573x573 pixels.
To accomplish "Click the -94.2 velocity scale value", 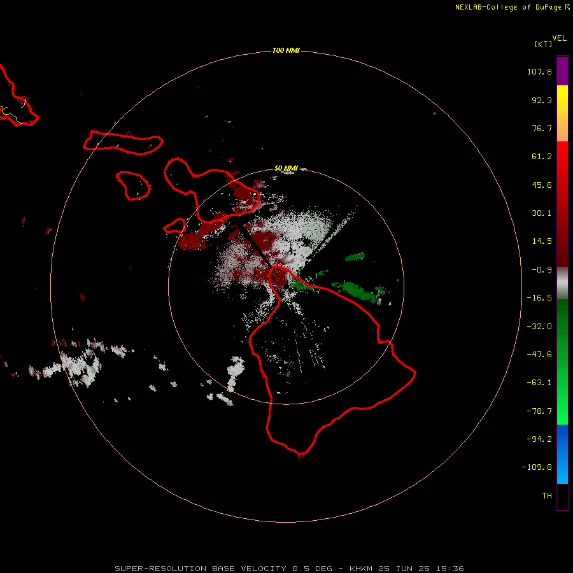I will point(539,439).
